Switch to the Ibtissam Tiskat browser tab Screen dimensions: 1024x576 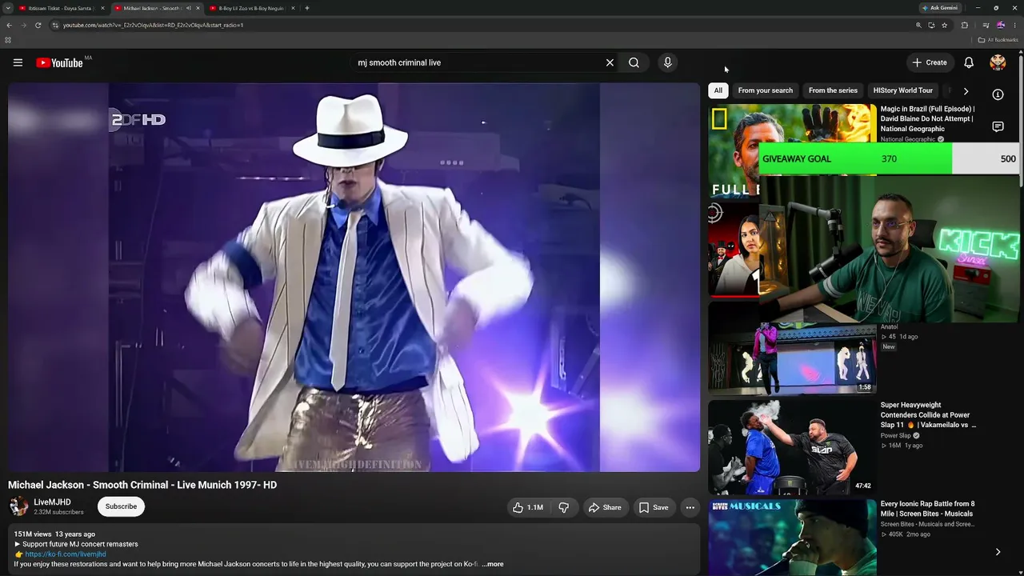60,8
